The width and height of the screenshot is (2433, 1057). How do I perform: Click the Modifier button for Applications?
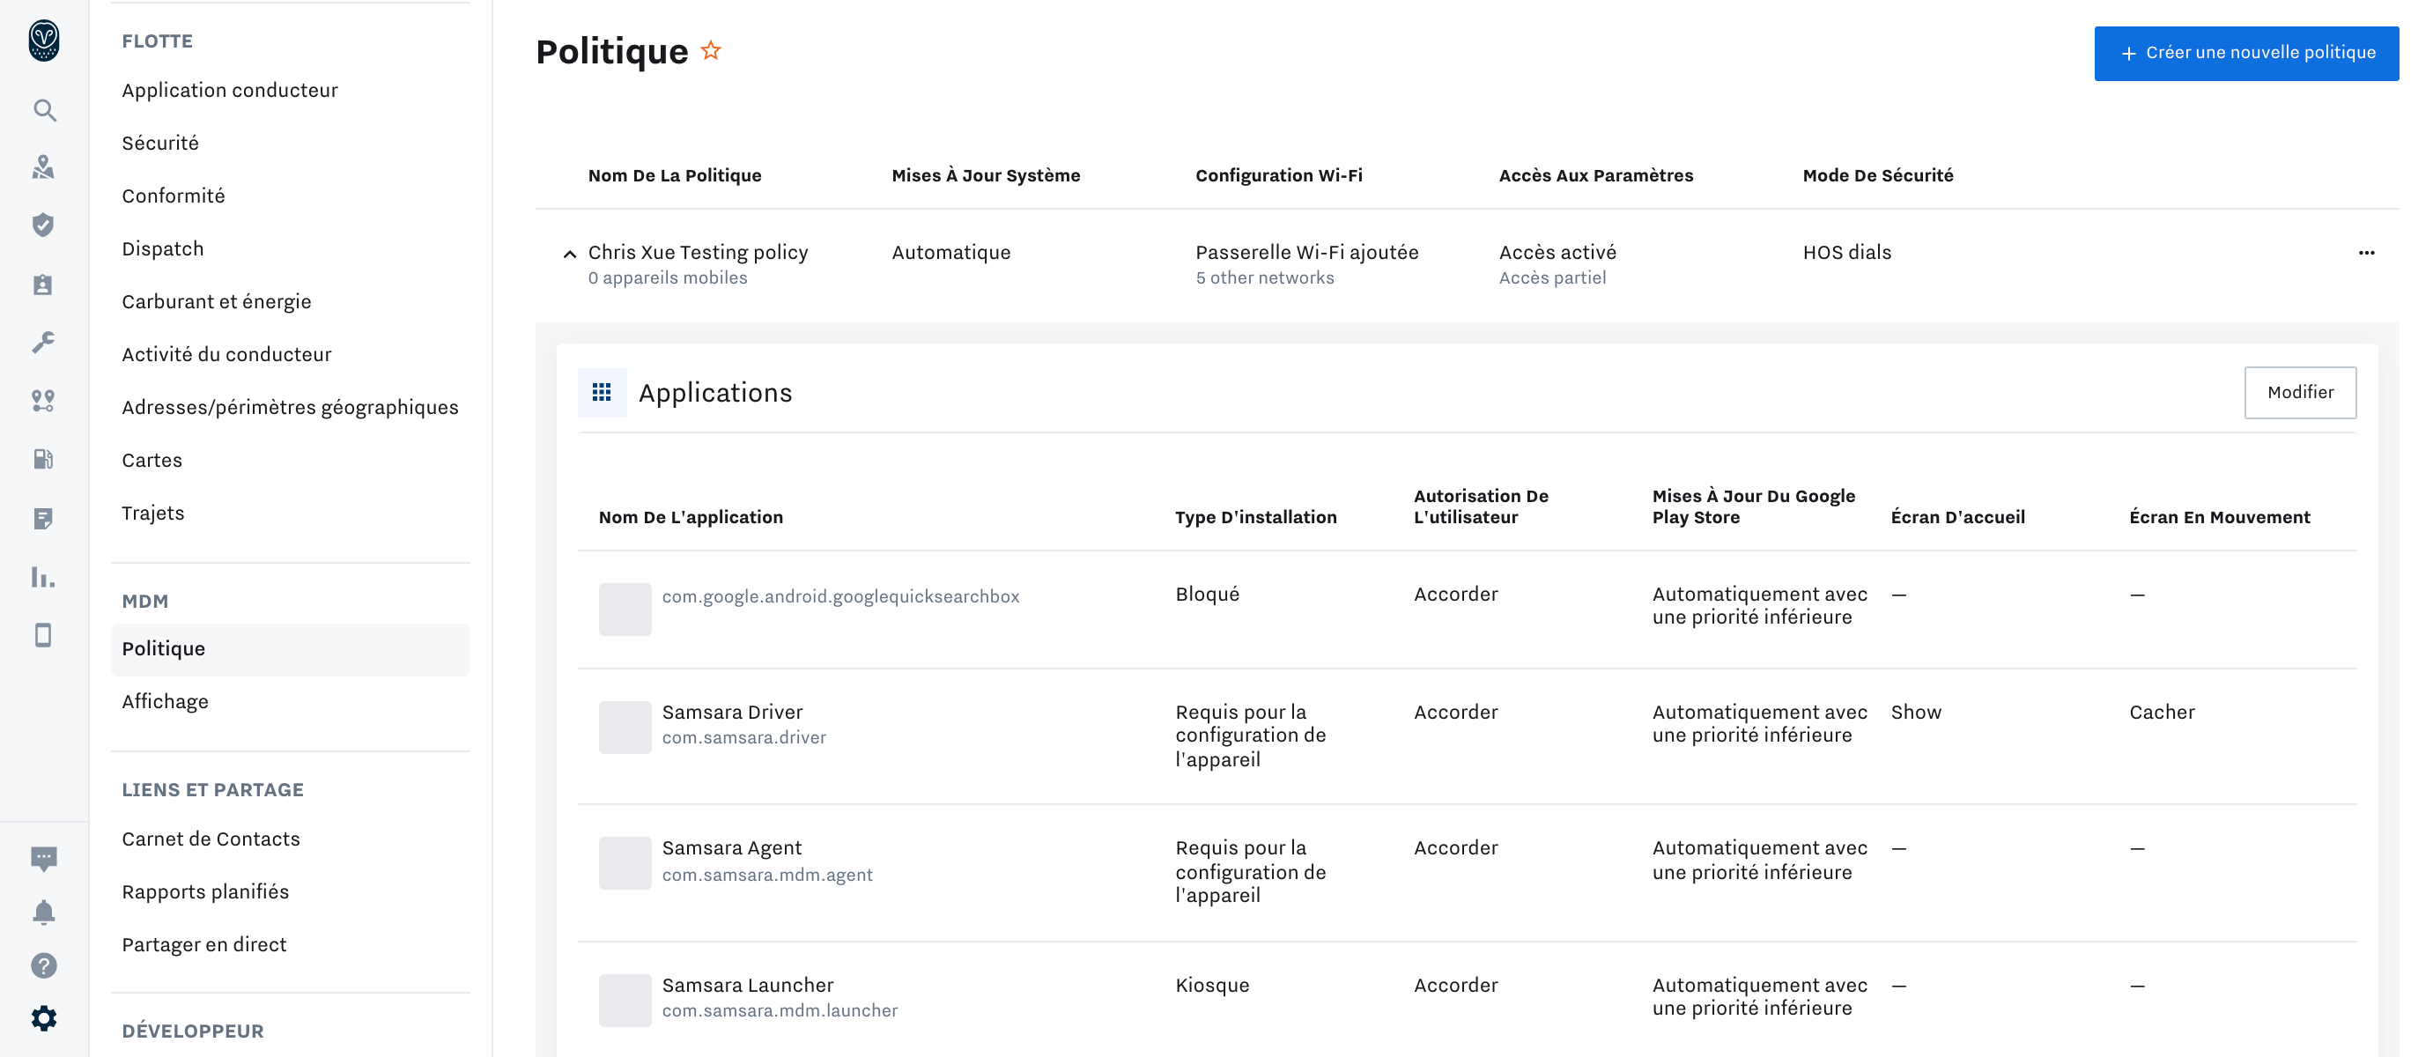(x=2300, y=392)
